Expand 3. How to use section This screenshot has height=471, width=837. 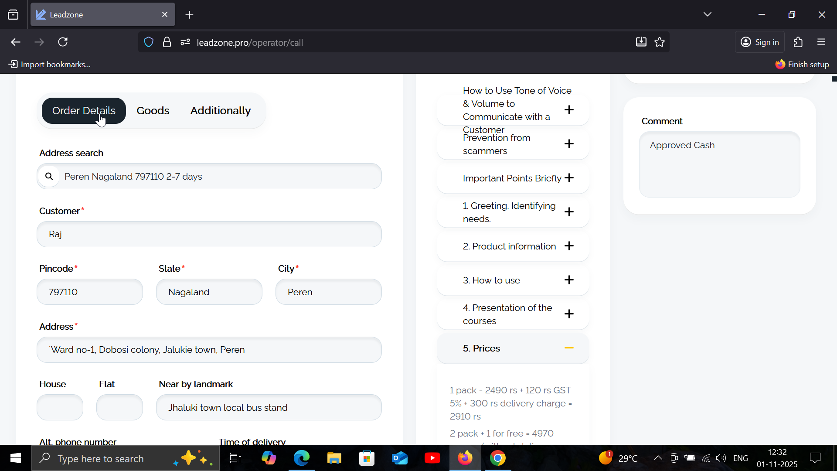pos(569,280)
